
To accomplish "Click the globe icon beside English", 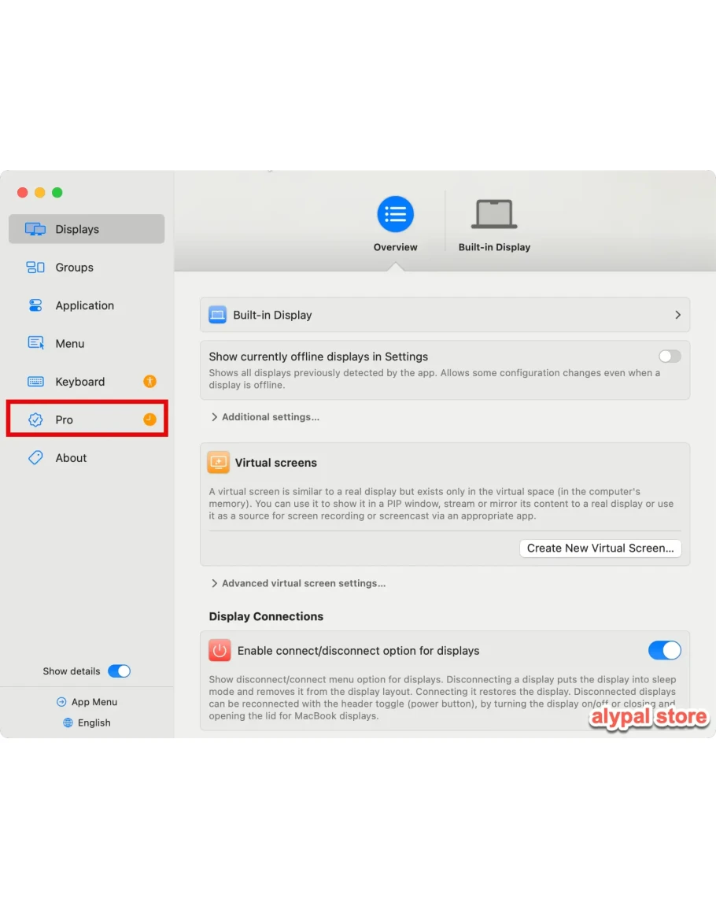I will point(68,723).
